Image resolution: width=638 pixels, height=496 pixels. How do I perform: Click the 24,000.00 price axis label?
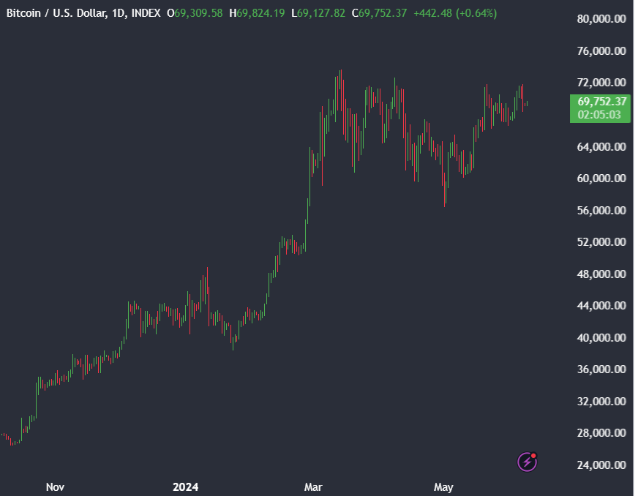601,465
